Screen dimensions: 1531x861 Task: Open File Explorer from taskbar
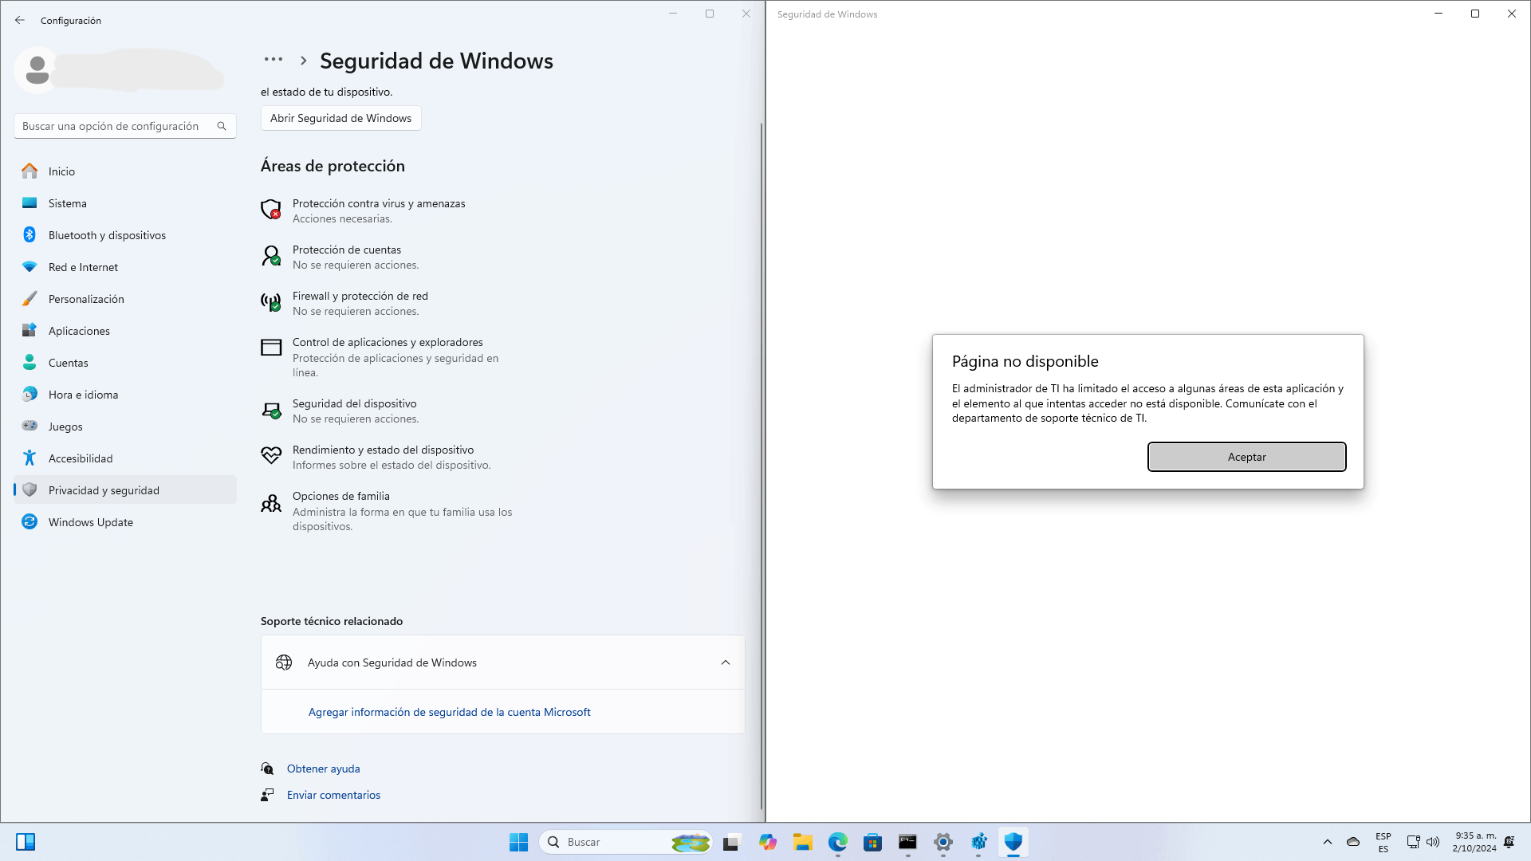tap(803, 842)
